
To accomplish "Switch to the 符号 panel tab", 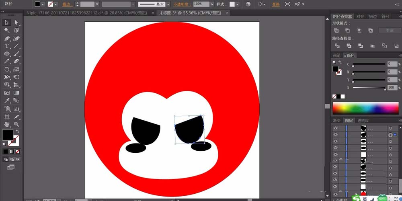I will pos(385,16).
